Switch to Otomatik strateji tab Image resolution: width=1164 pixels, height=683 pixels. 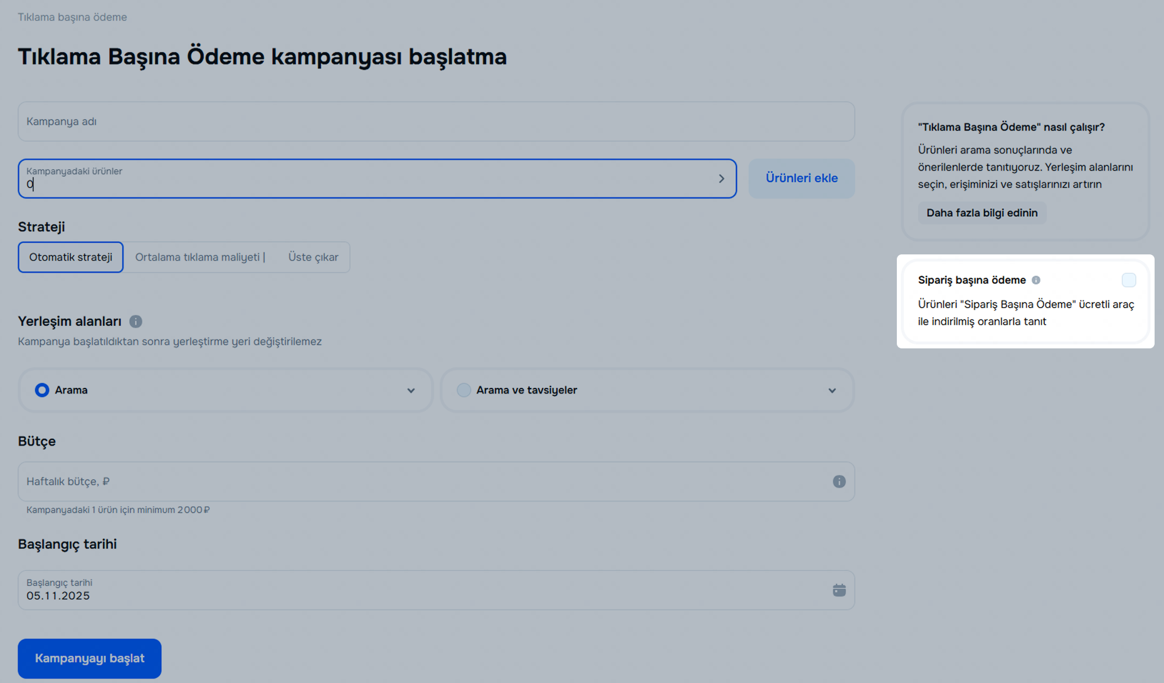71,257
